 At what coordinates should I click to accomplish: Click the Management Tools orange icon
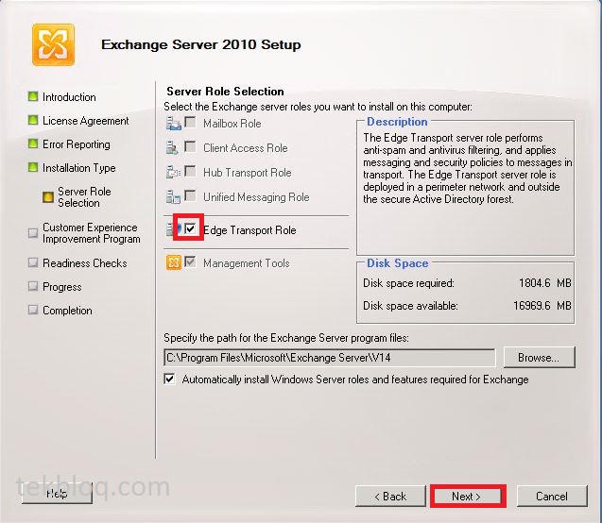[174, 263]
